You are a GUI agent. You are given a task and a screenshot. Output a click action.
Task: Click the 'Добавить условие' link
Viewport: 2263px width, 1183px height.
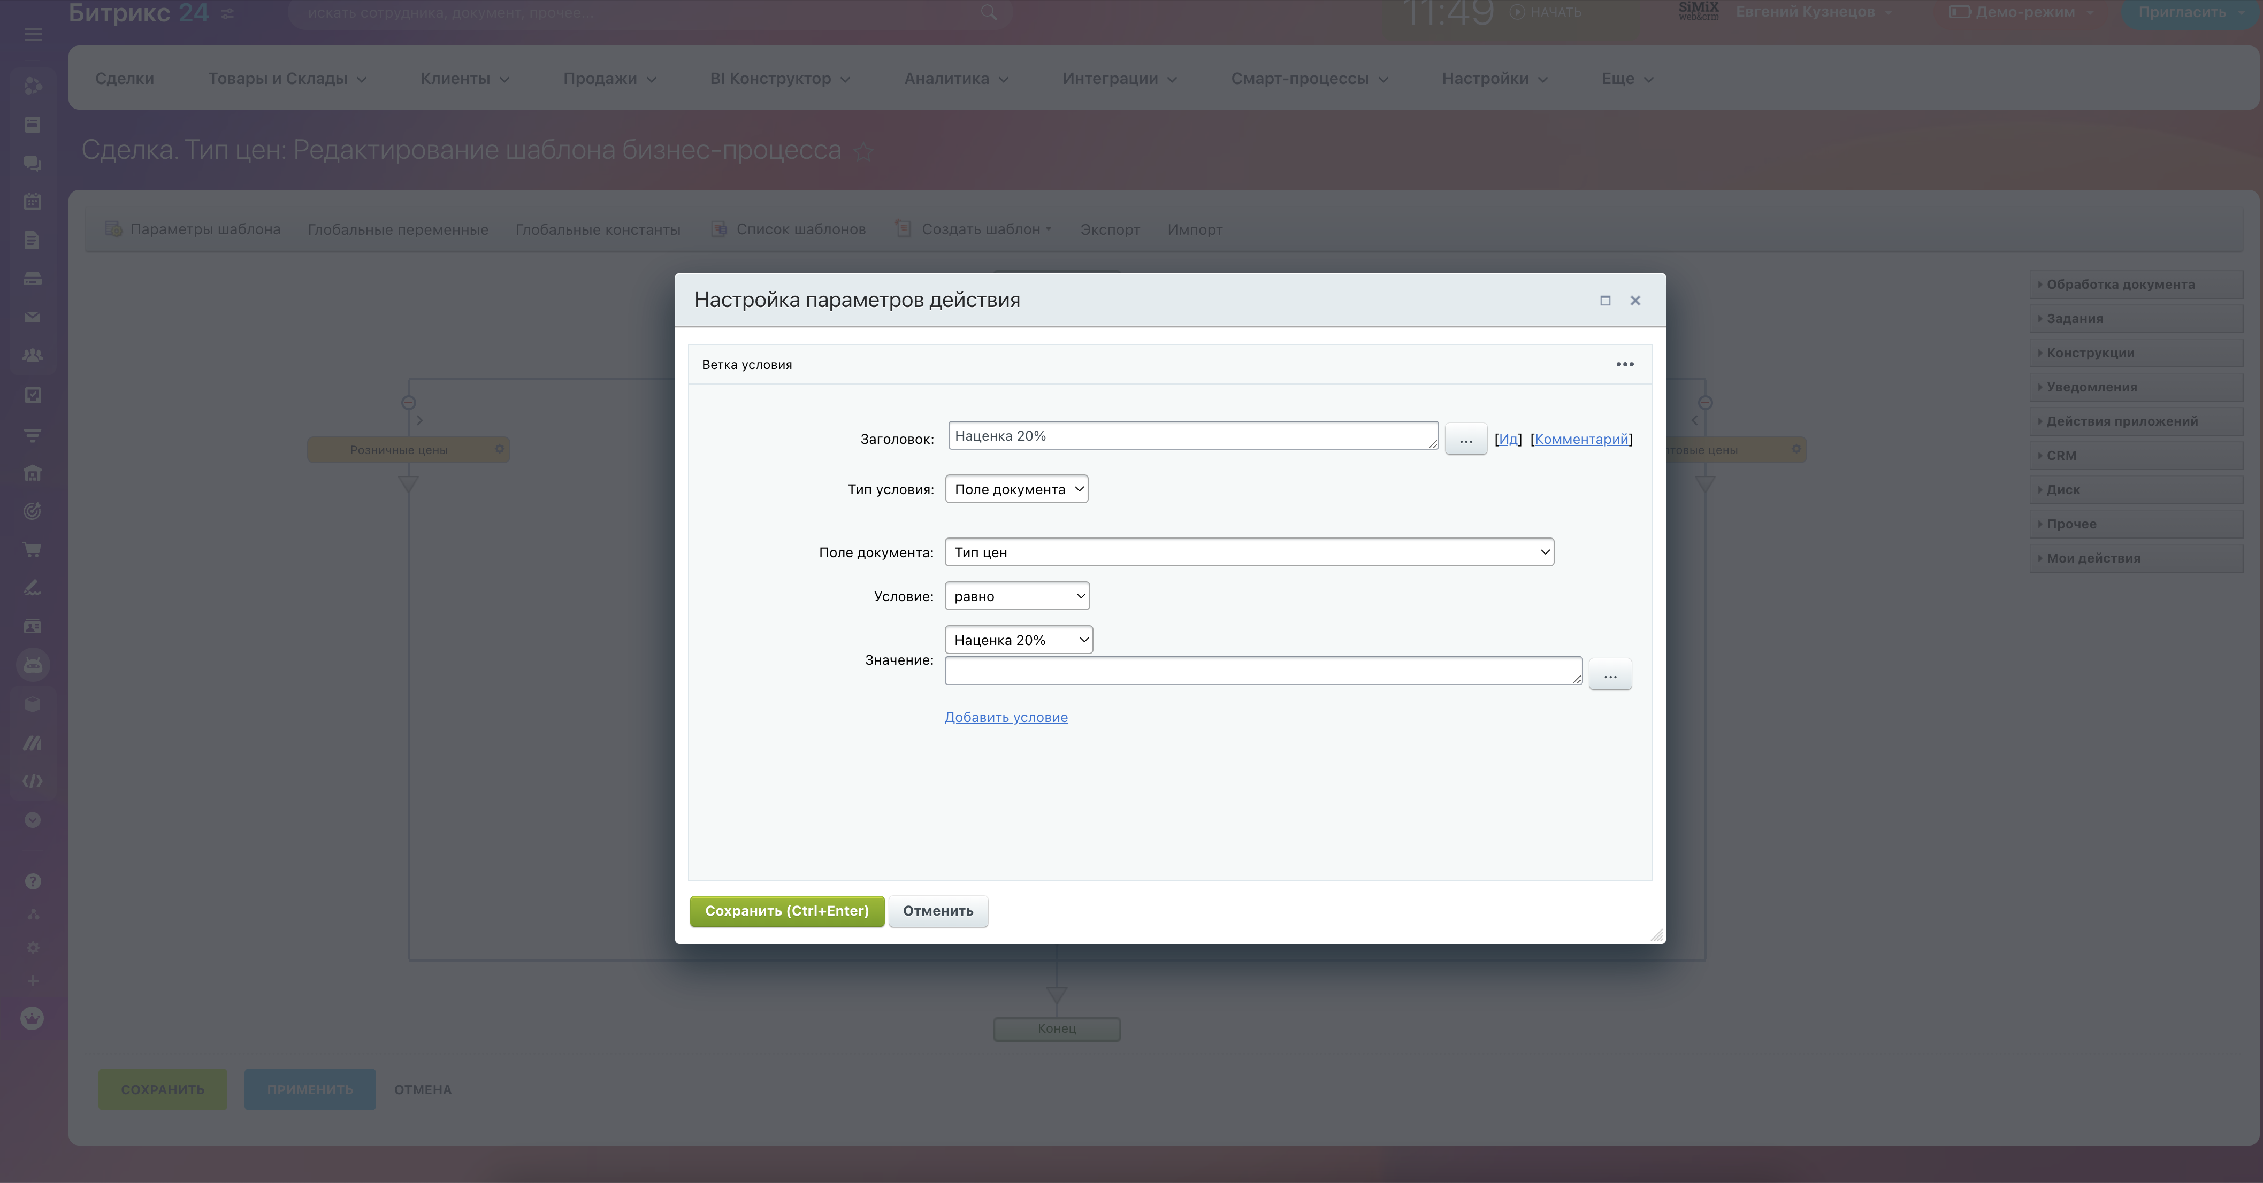click(1006, 718)
